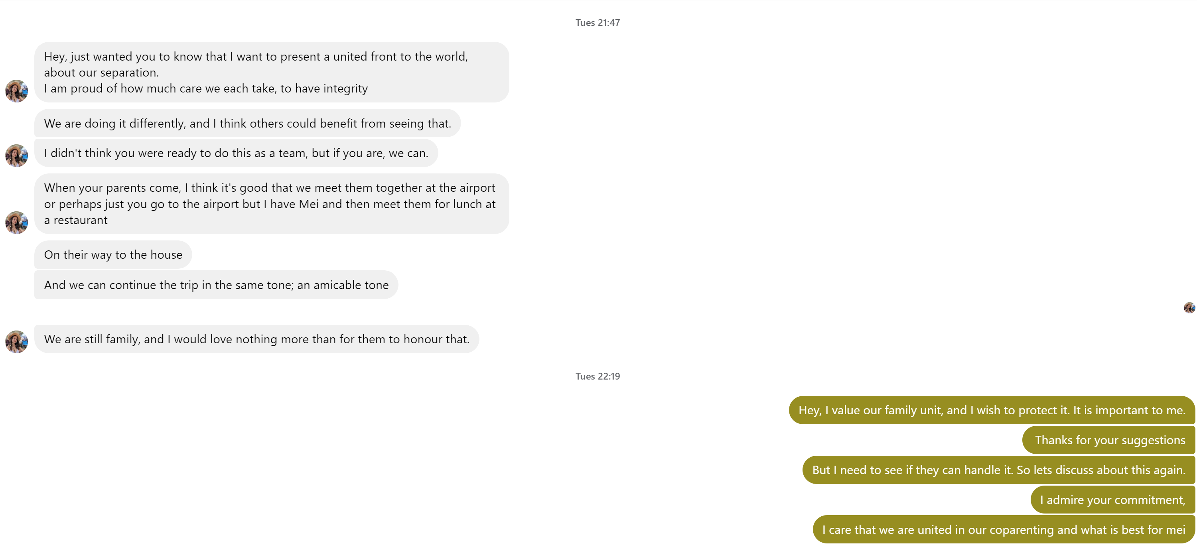Click avatar beside the airport lunch message
This screenshot has width=1197, height=549.
pyautogui.click(x=16, y=222)
